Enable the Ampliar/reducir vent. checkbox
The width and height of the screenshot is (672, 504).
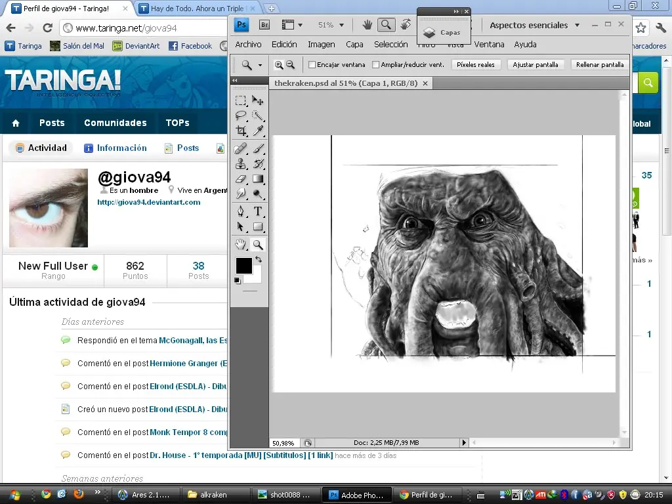point(376,65)
